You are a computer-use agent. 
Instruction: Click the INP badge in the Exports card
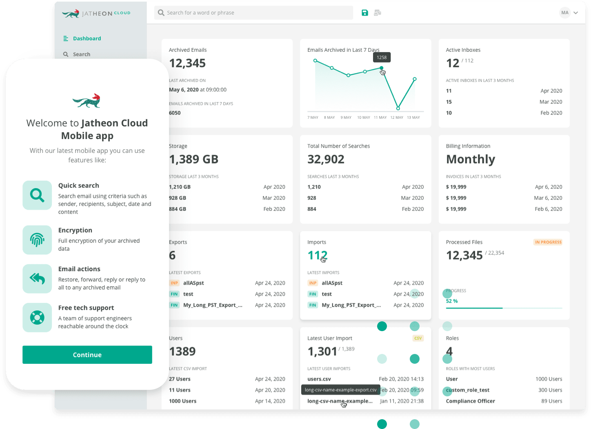pyautogui.click(x=174, y=283)
